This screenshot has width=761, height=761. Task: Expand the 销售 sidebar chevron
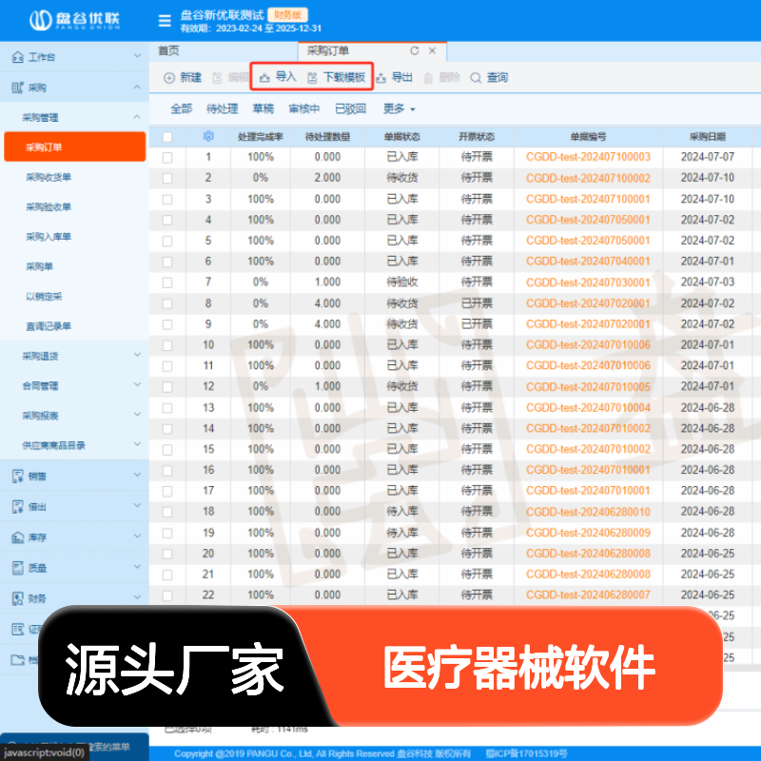[137, 475]
